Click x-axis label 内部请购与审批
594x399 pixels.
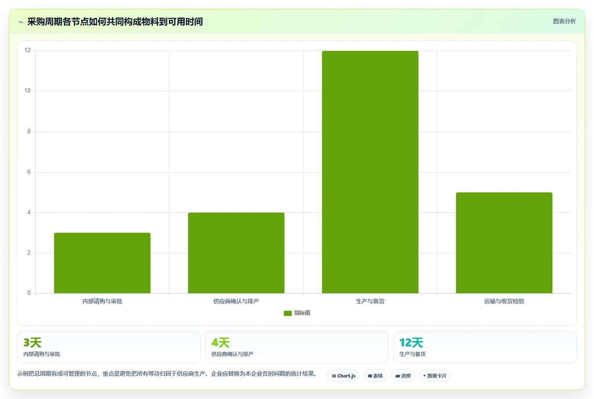(102, 301)
